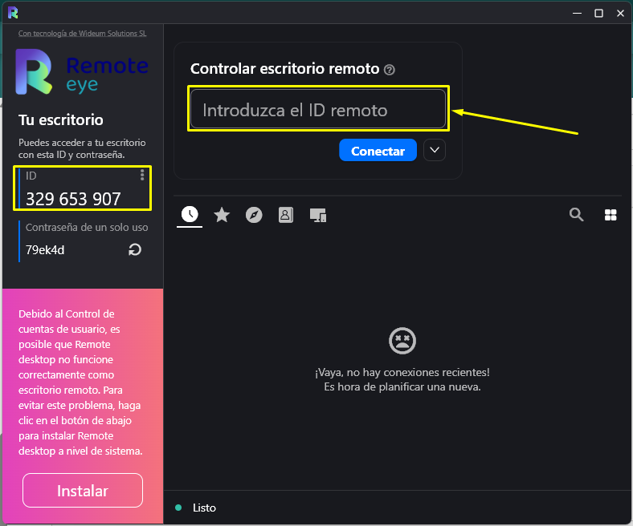Maximize the Remote eye window

point(598,14)
